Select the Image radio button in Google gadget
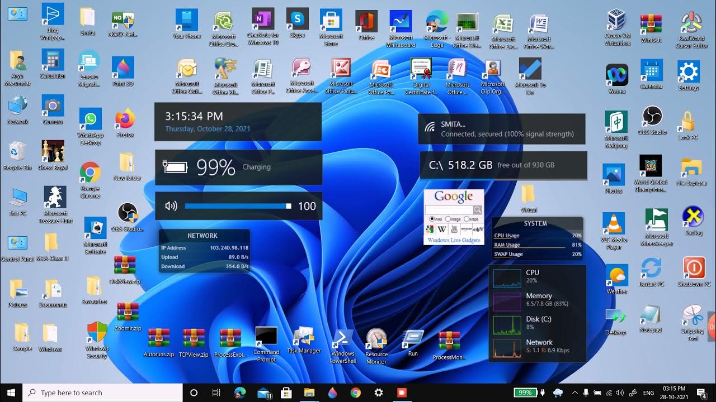 [448, 219]
